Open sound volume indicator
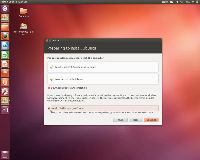The width and height of the screenshot is (200, 160). pyautogui.click(x=182, y=2)
